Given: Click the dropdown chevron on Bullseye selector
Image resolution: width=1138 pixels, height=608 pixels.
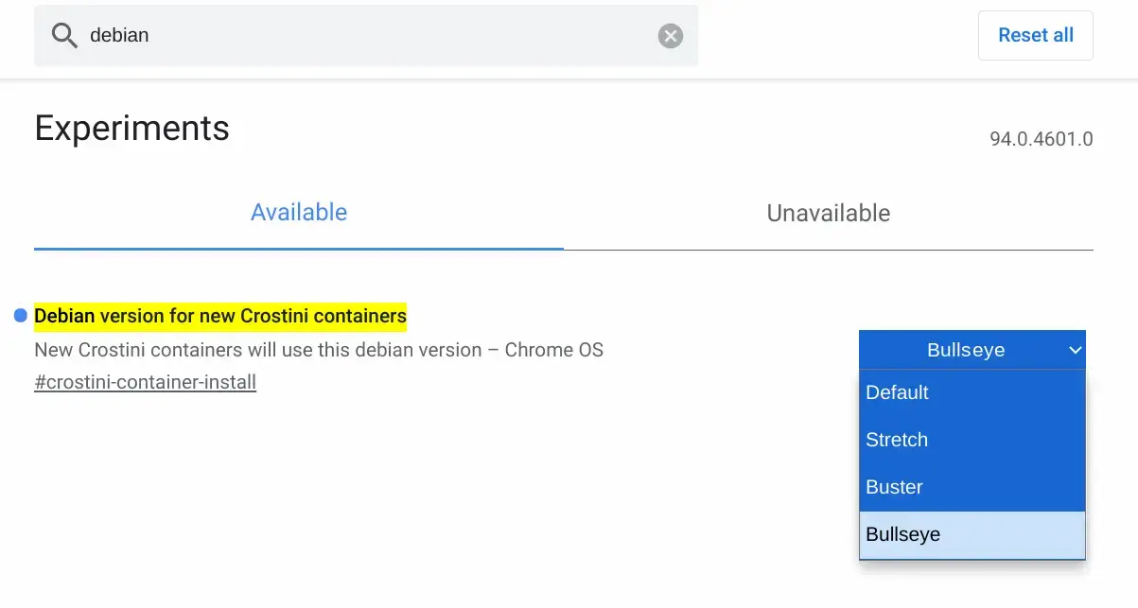Looking at the screenshot, I should 1075,350.
